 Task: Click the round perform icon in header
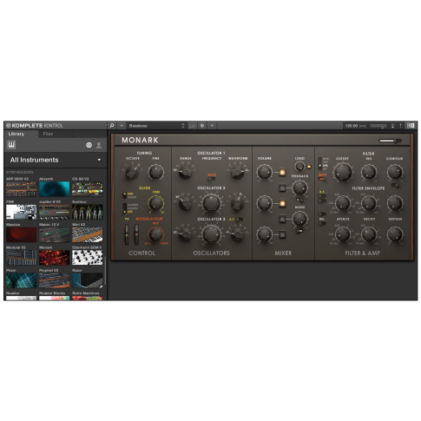[x=202, y=126]
